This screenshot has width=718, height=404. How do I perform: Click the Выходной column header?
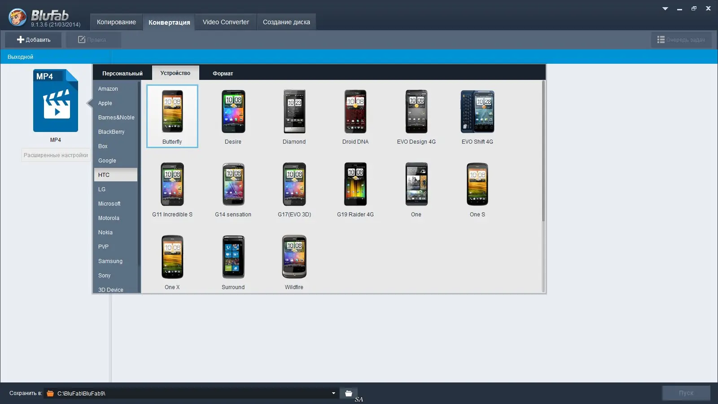coord(56,57)
